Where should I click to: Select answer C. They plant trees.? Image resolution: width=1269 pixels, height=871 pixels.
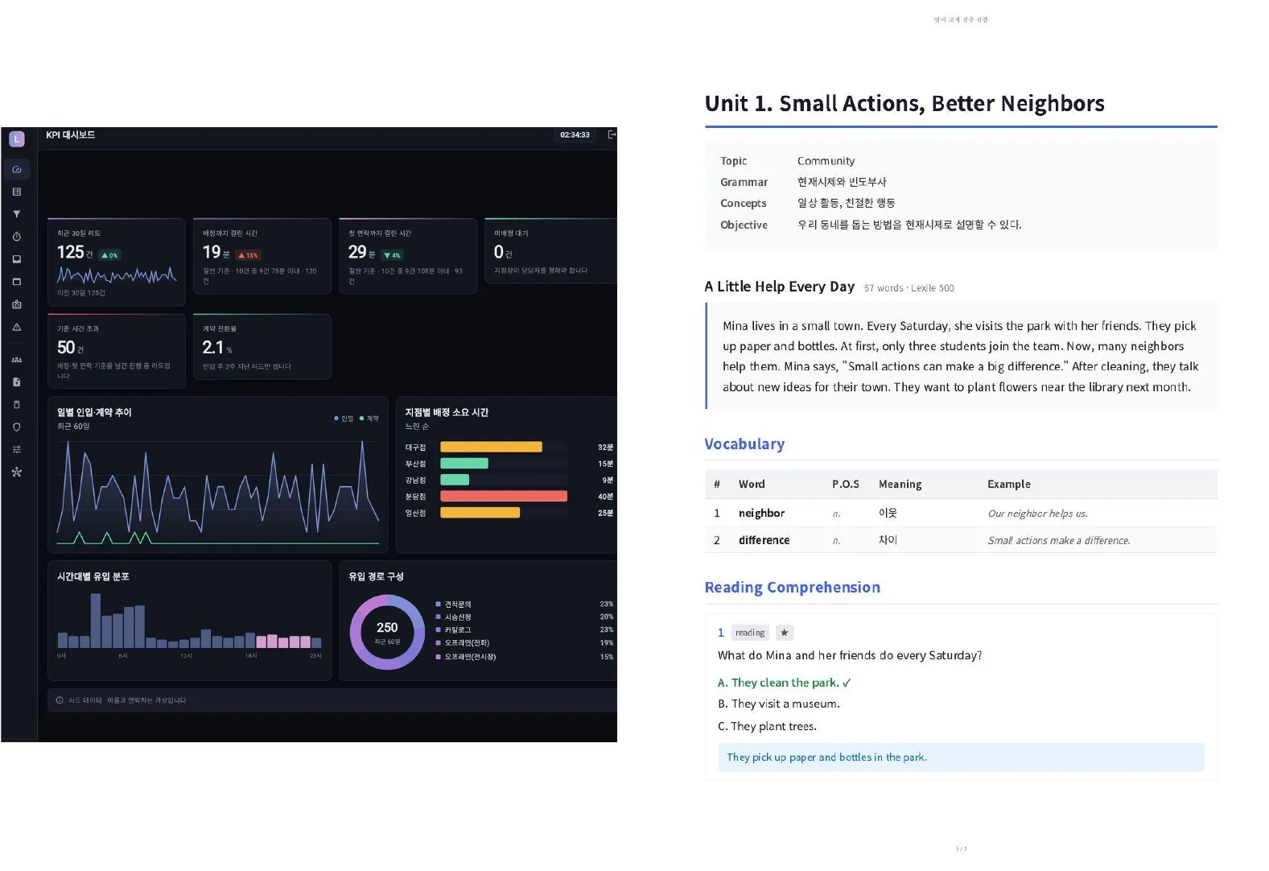coord(767,726)
